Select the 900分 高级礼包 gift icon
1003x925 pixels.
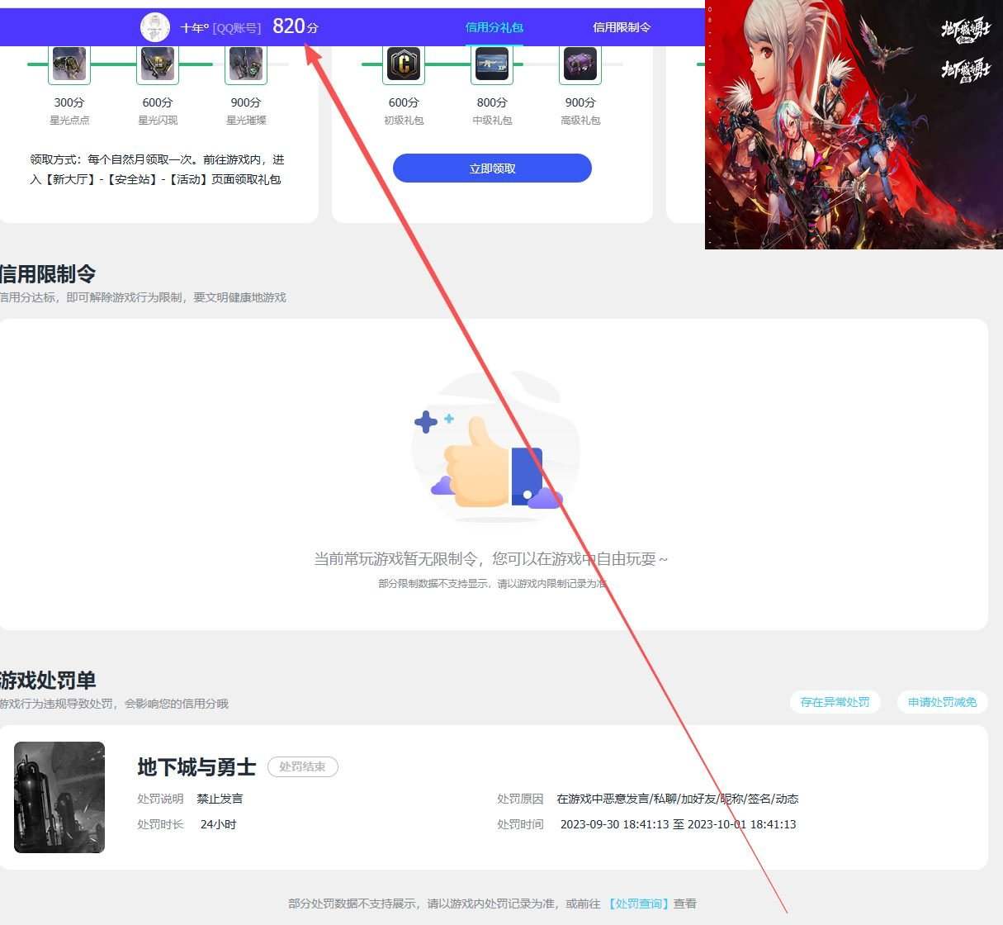580,64
